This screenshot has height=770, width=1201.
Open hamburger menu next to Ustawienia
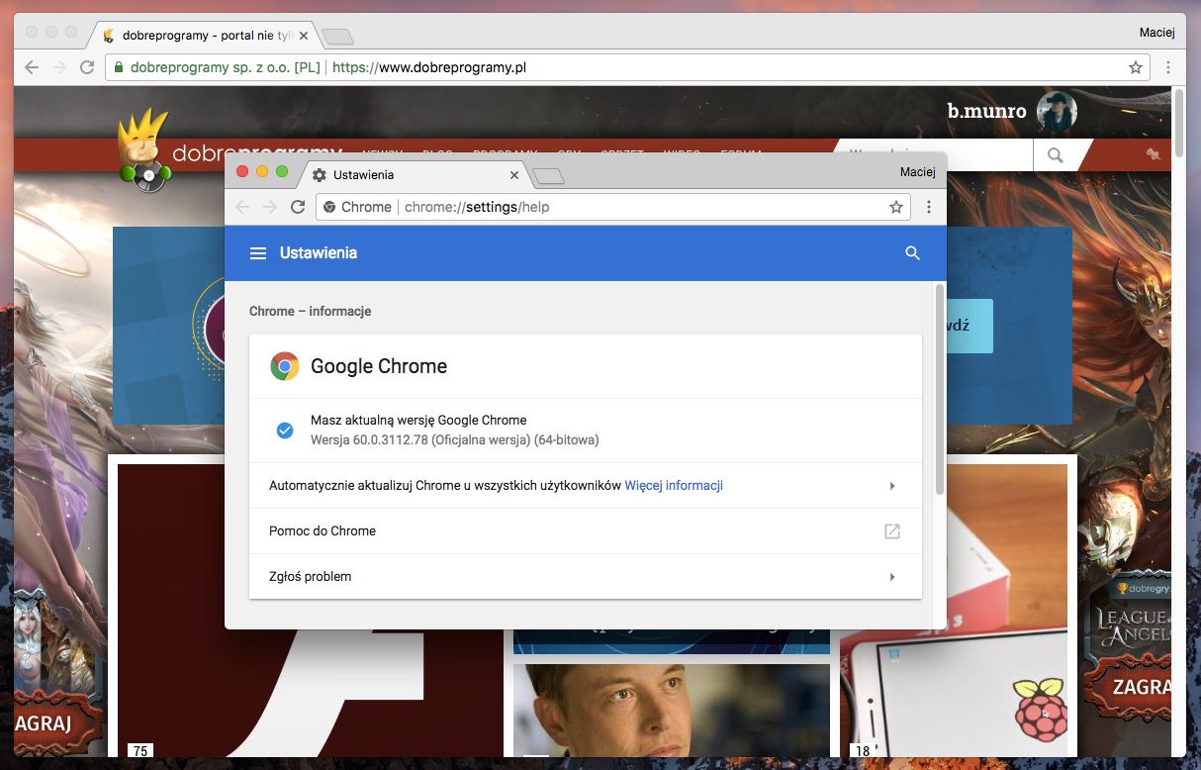(x=258, y=253)
